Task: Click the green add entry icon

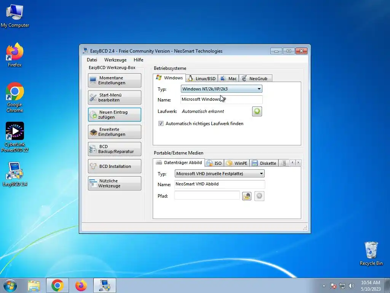Action: pyautogui.click(x=257, y=111)
